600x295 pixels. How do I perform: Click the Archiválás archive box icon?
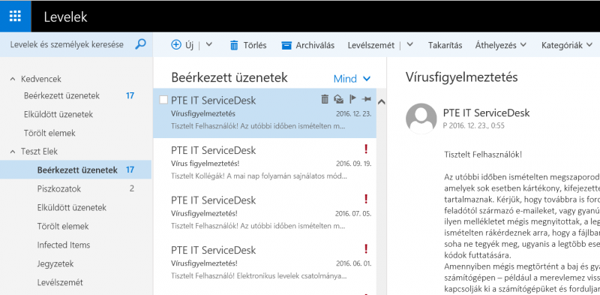286,45
